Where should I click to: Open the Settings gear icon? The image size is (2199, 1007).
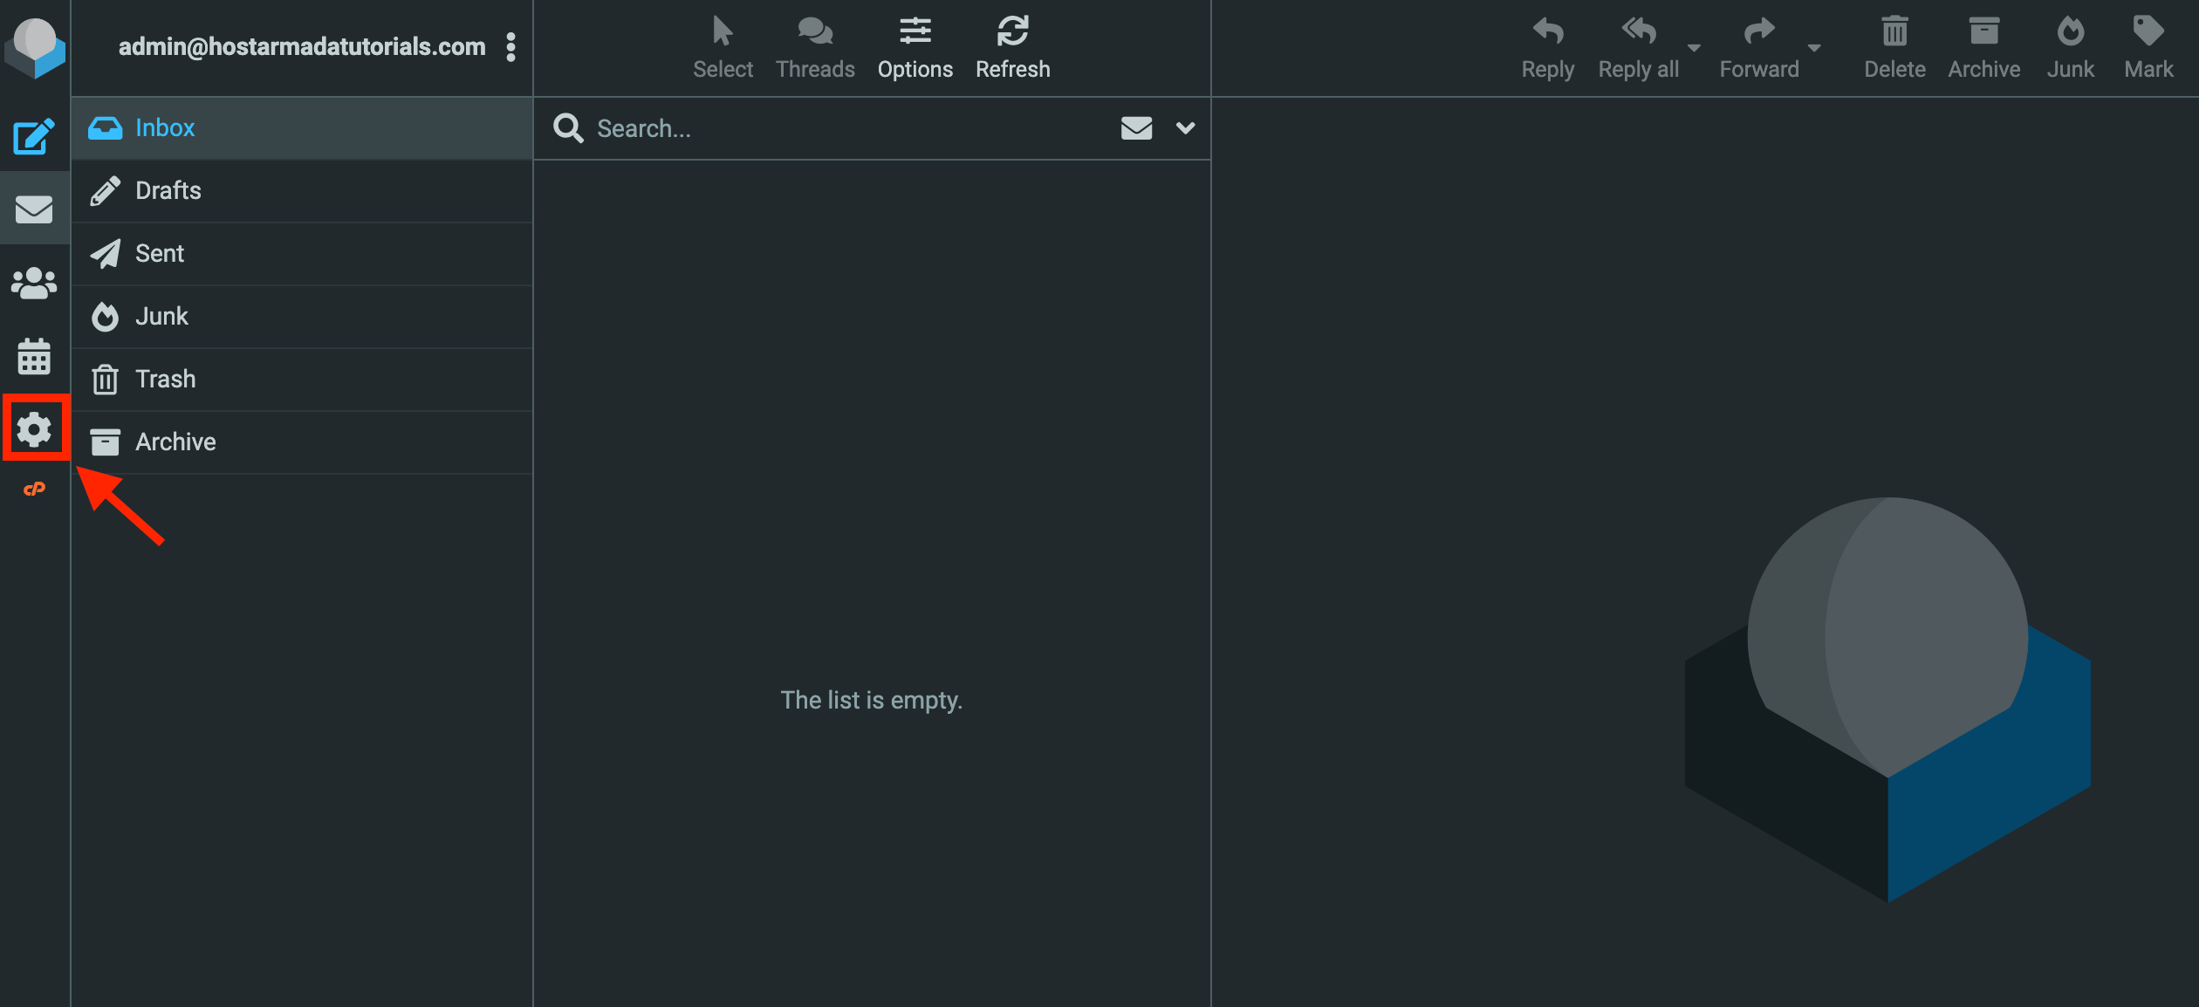(x=34, y=429)
